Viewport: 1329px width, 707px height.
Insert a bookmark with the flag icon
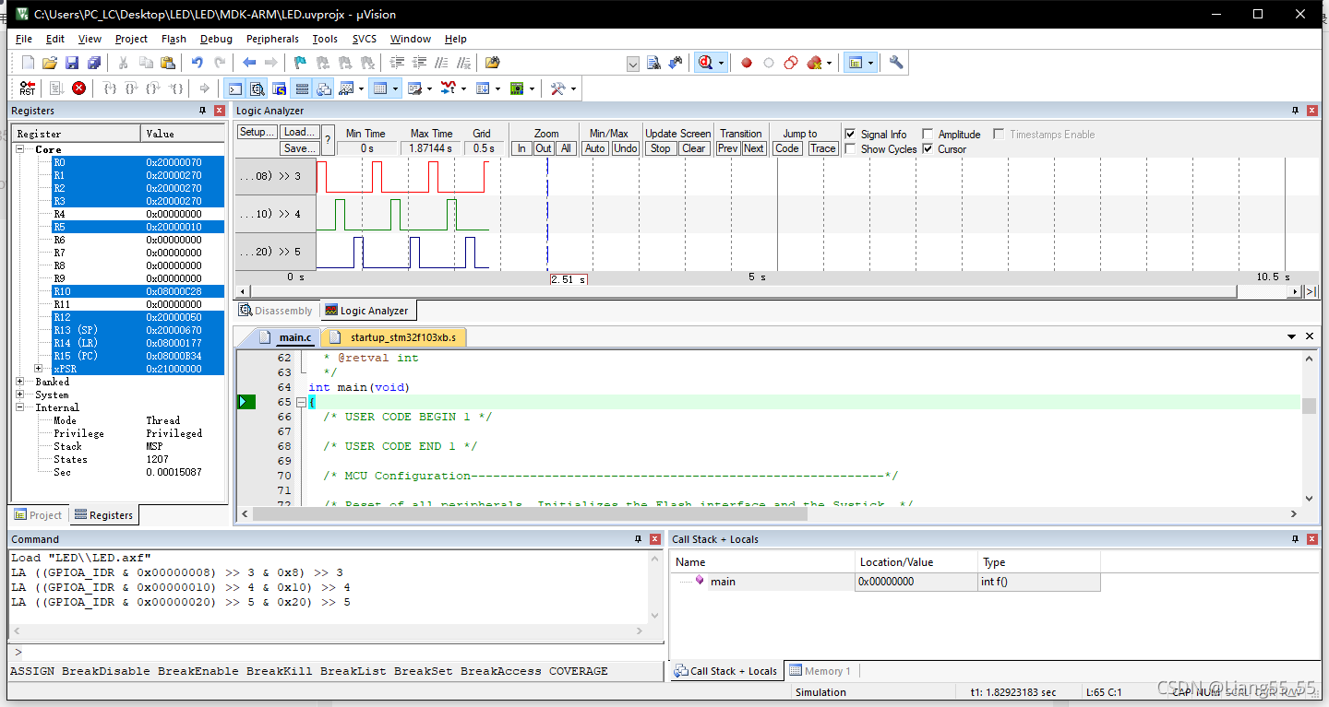click(300, 63)
